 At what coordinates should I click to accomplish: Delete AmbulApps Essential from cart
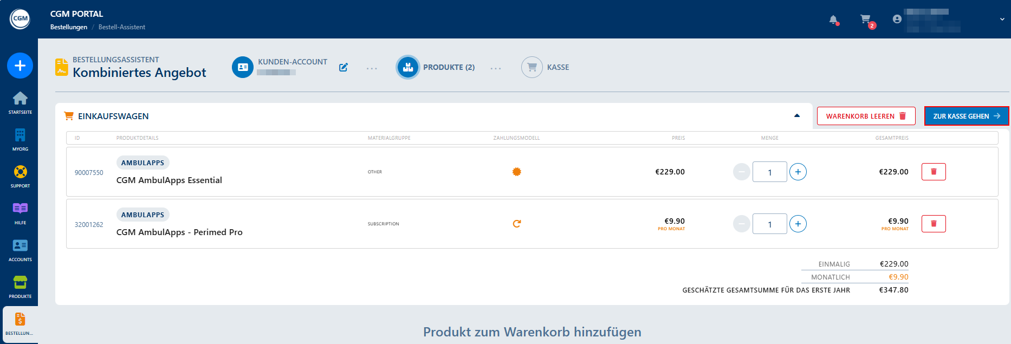(x=934, y=172)
